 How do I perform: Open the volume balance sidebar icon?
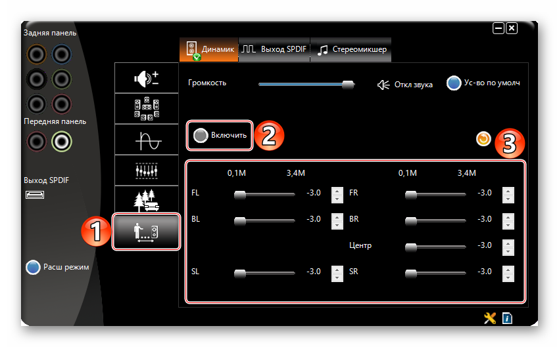pyautogui.click(x=147, y=79)
